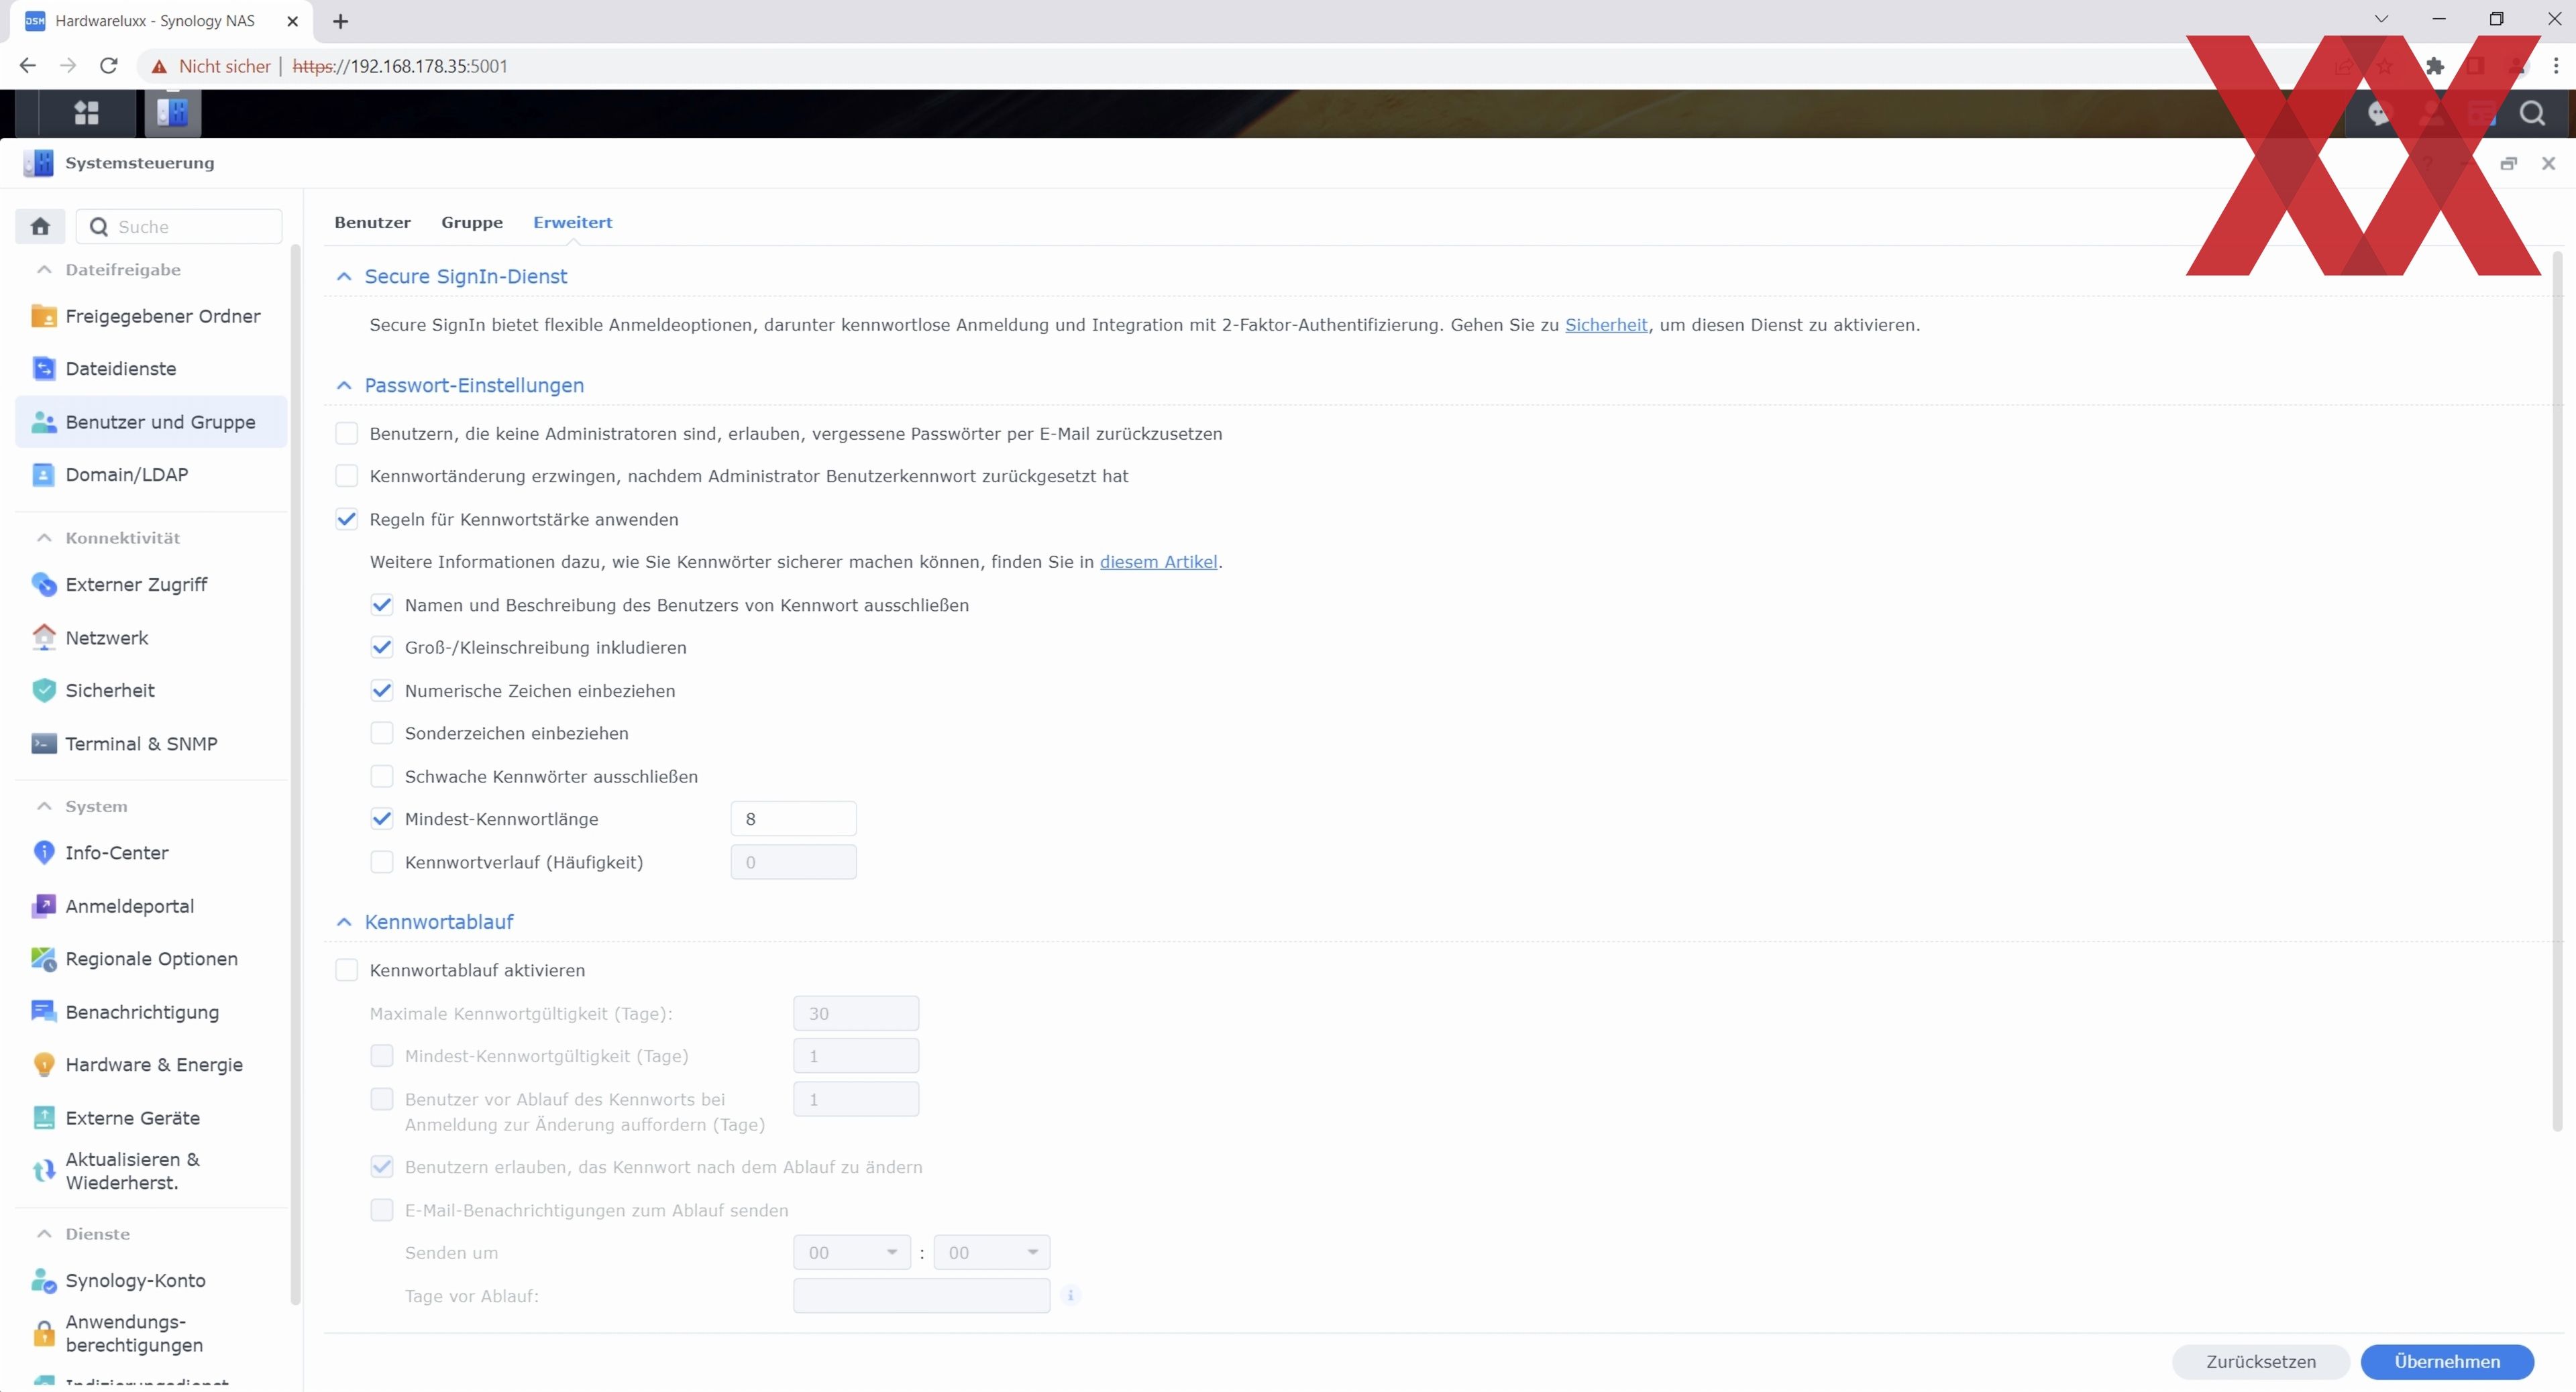Click Tage vor Ablauf input field
2576x1392 pixels.
(x=922, y=1296)
